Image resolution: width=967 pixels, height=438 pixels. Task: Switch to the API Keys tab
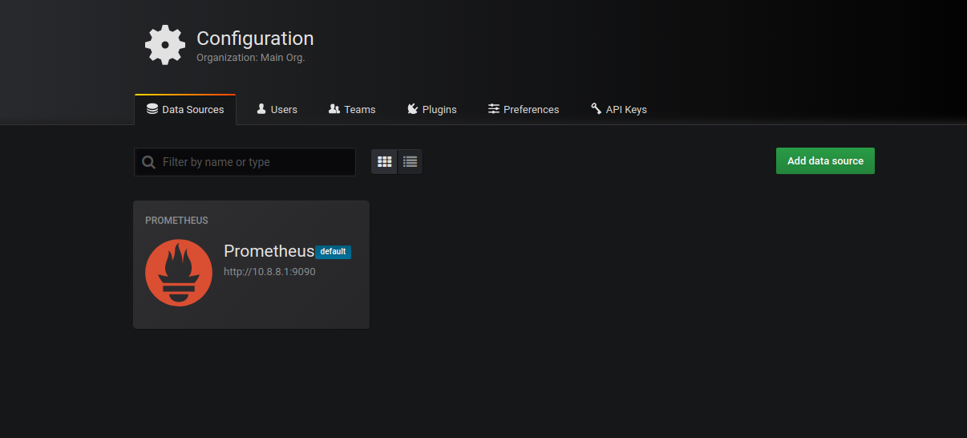click(618, 109)
